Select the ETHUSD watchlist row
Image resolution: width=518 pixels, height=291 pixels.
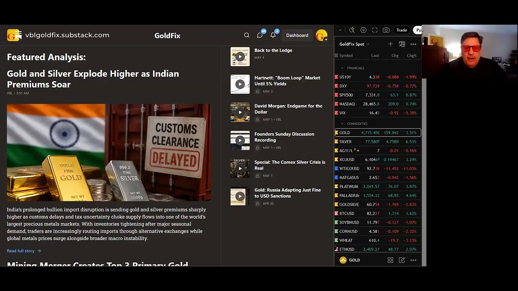coord(378,249)
